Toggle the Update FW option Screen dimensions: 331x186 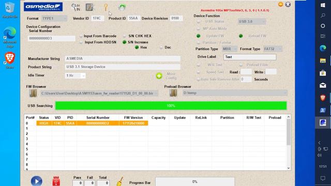click(199, 36)
